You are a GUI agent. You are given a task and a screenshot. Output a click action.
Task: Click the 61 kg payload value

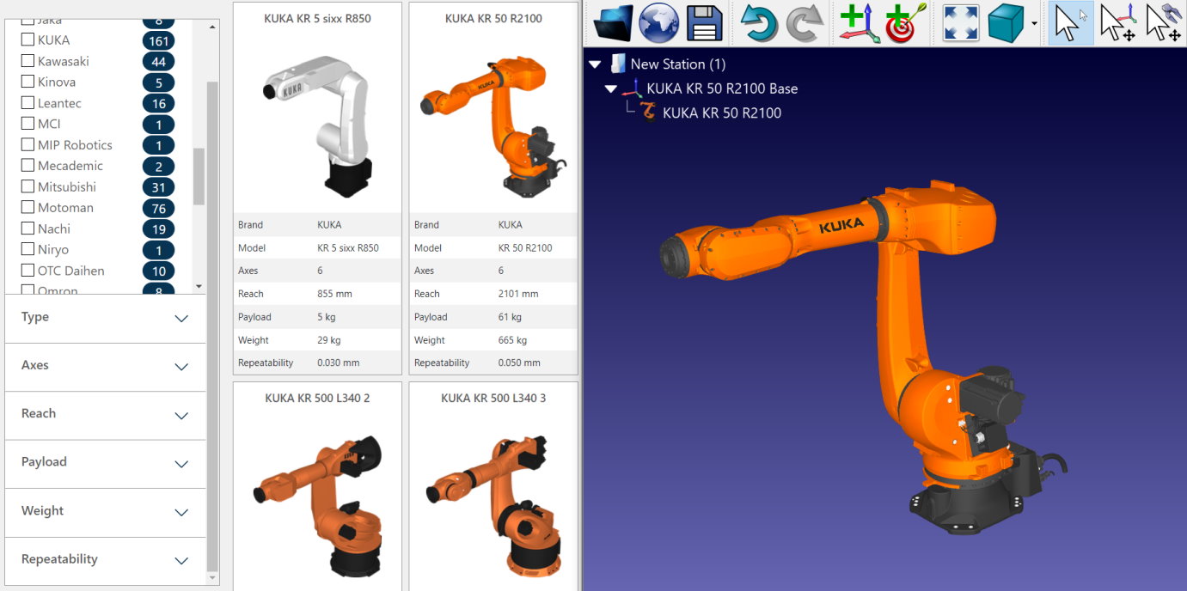tap(510, 317)
